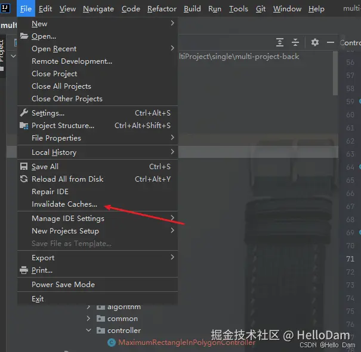Expand the Local History submenu arrow

click(x=172, y=152)
